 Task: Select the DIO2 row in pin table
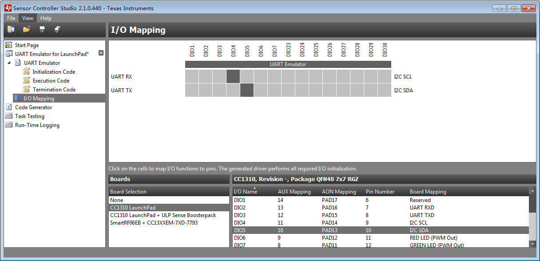(x=381, y=208)
